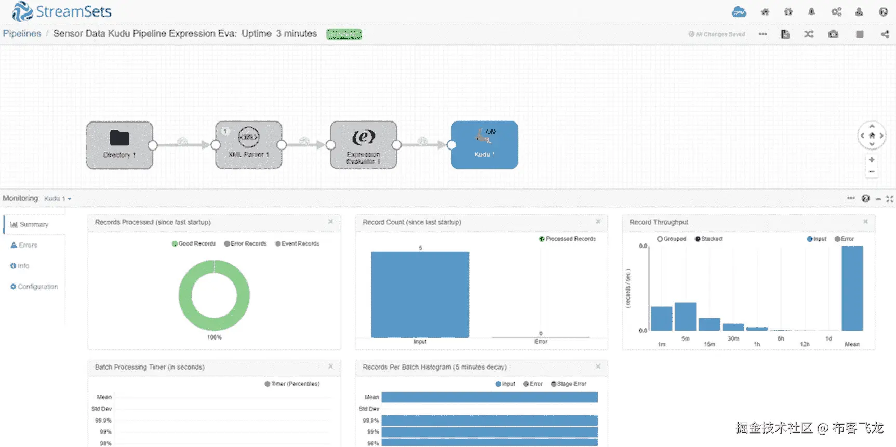
Task: Click the auto-arrange shuffle icon
Action: (x=809, y=34)
